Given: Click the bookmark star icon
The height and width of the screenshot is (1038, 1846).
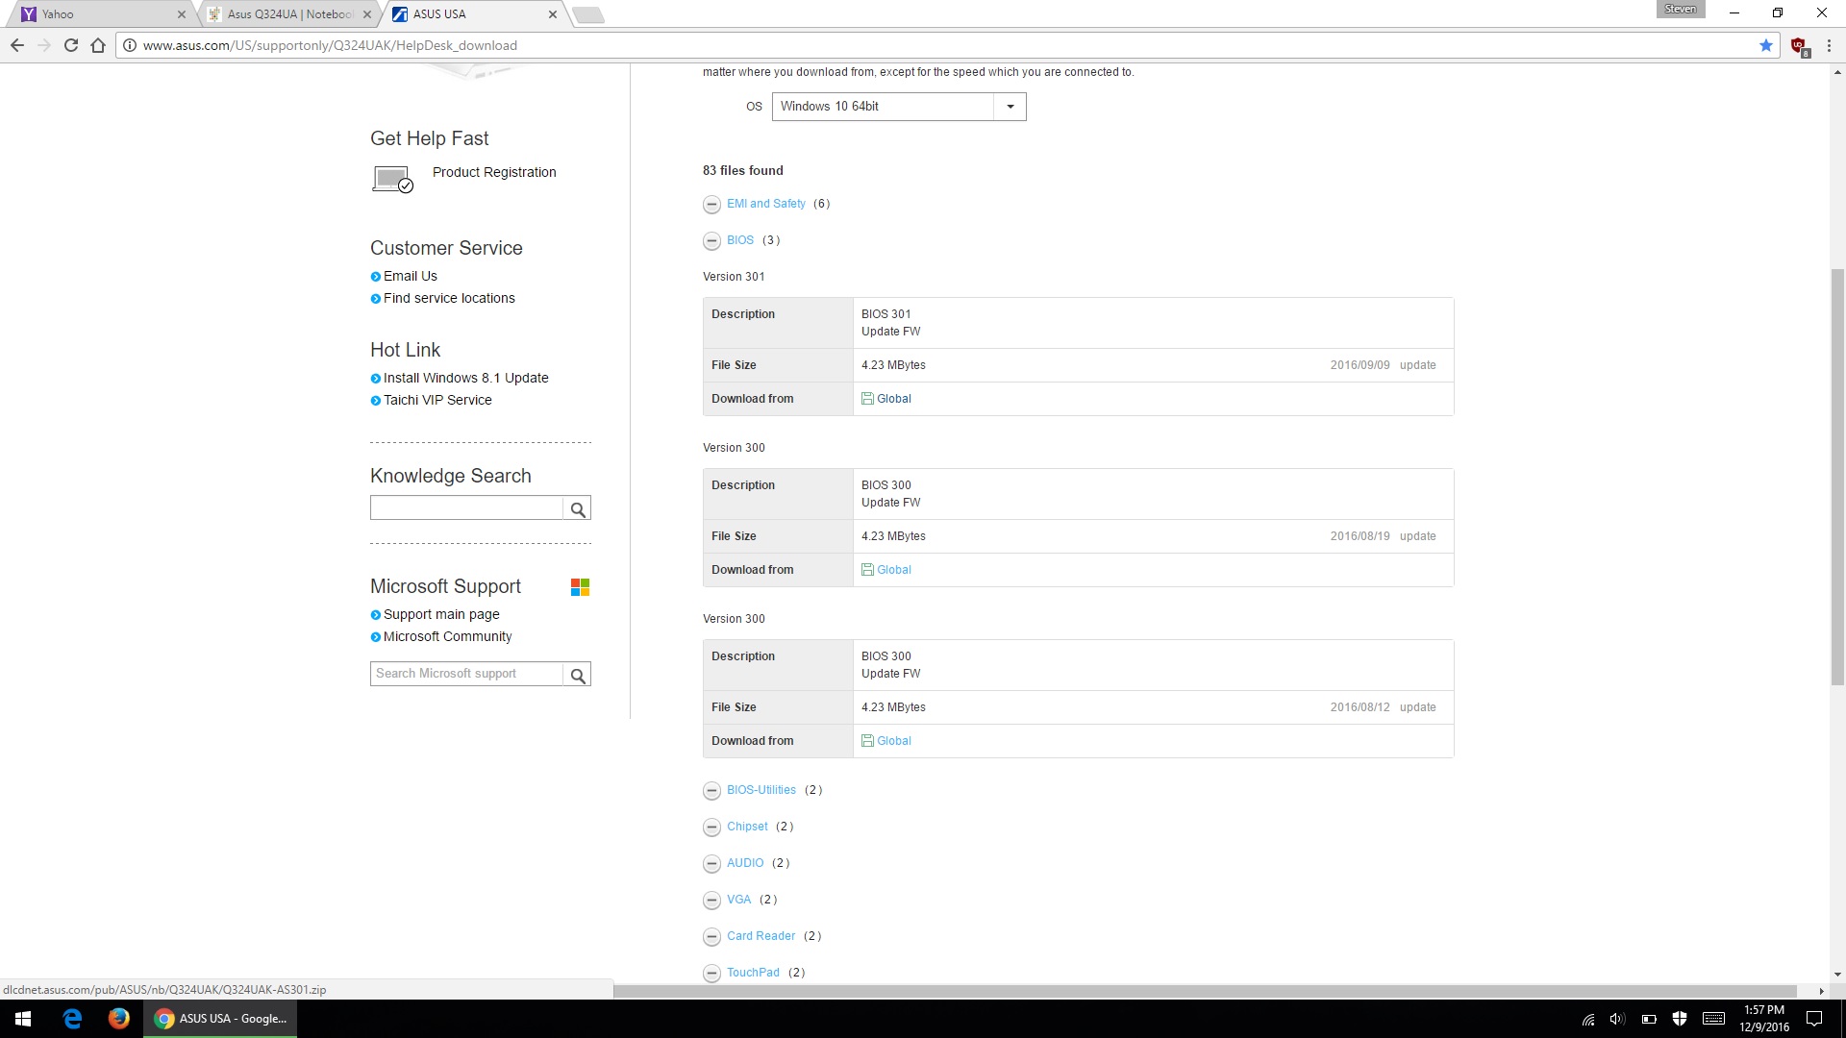Looking at the screenshot, I should (1765, 45).
